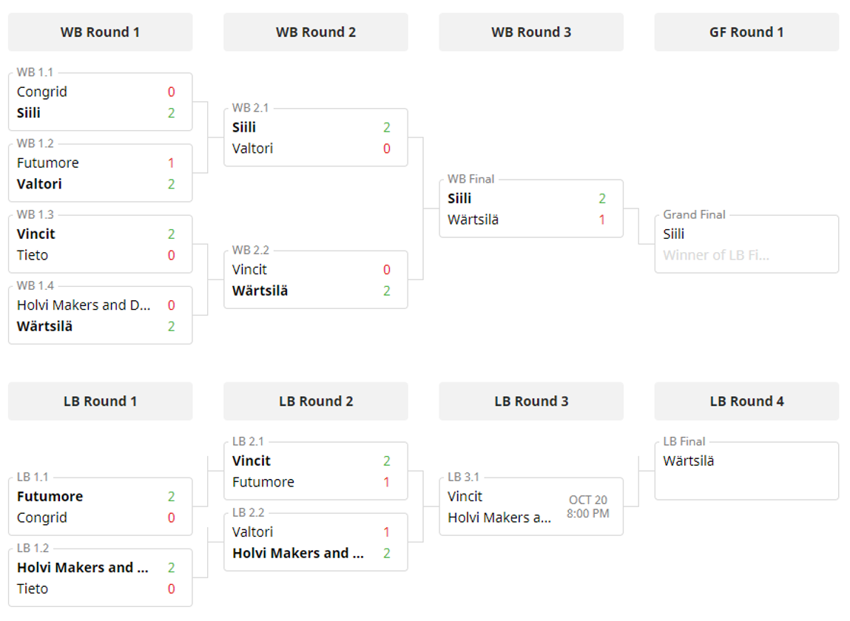This screenshot has width=850, height=621.
Task: Open the GF Round 1 header
Action: tap(746, 33)
